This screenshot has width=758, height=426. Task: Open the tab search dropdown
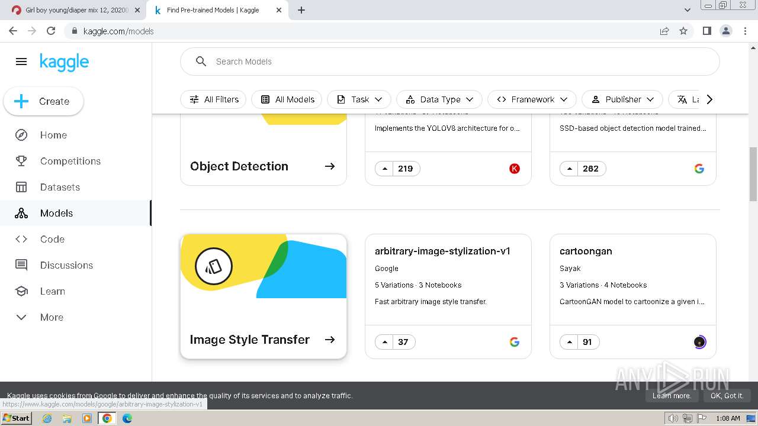pos(688,10)
